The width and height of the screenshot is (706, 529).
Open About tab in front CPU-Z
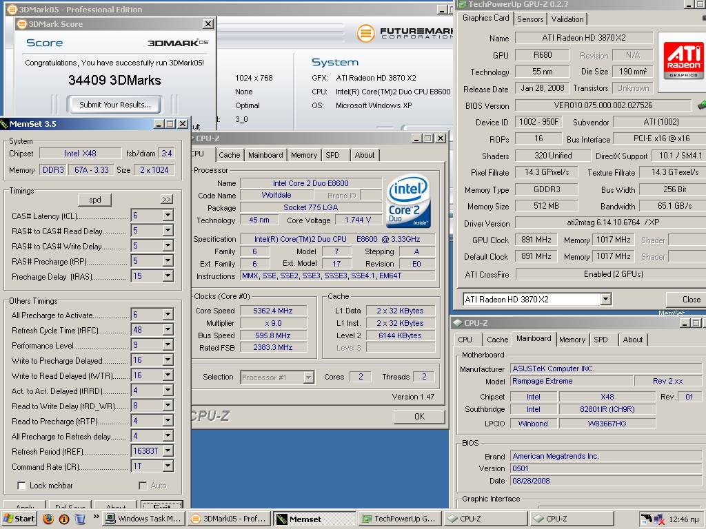[364, 155]
